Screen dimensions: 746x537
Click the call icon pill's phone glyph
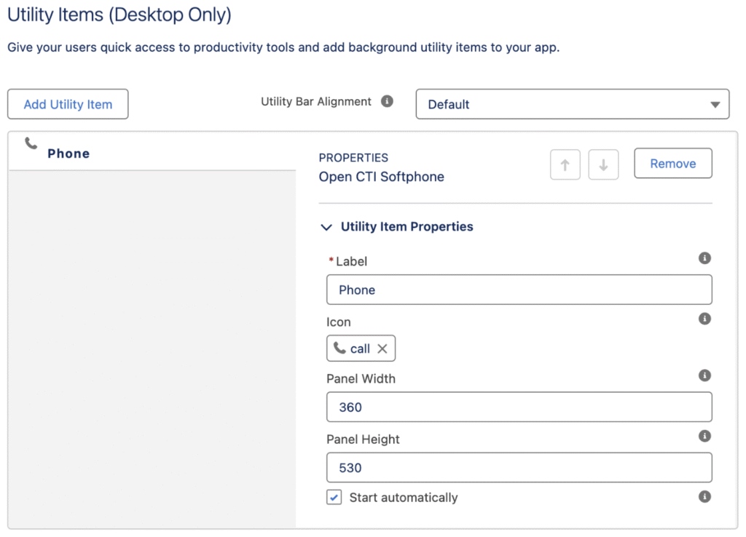coord(339,349)
